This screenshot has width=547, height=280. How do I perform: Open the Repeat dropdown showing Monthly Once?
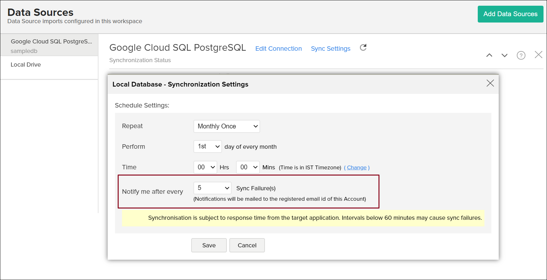pos(227,126)
